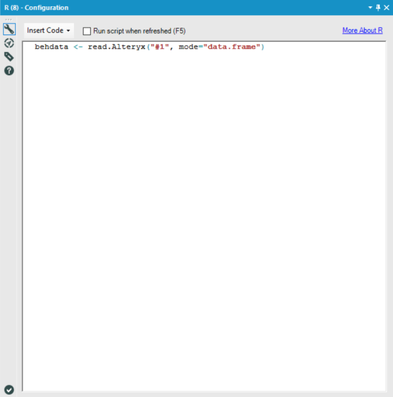This screenshot has height=397, width=393.
Task: Close the Configuration panel
Action: [x=387, y=7]
